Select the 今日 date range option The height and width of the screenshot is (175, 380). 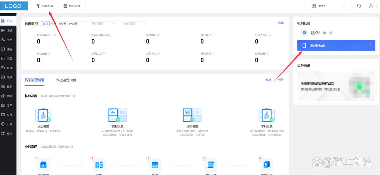click(x=53, y=24)
